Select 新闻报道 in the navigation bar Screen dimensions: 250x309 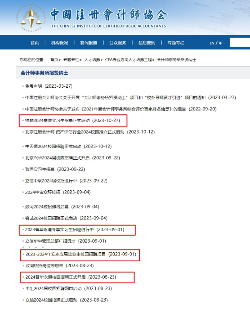[x=89, y=43]
